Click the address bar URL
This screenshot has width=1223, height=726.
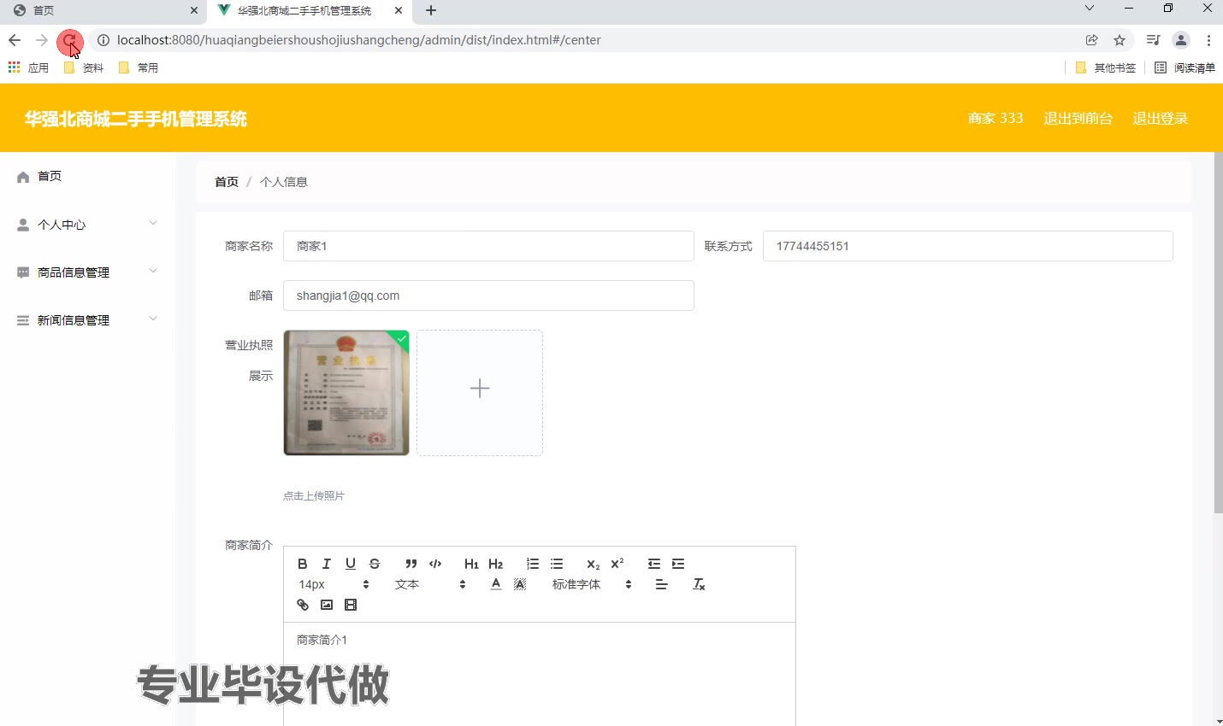(359, 40)
